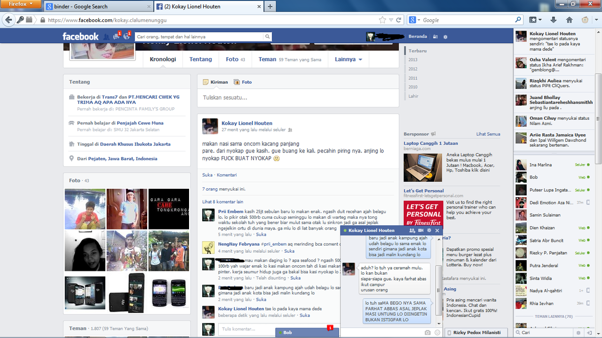This screenshot has height=338, width=602.
Task: Open Ozha Valent ticker story
Action: click(554, 65)
